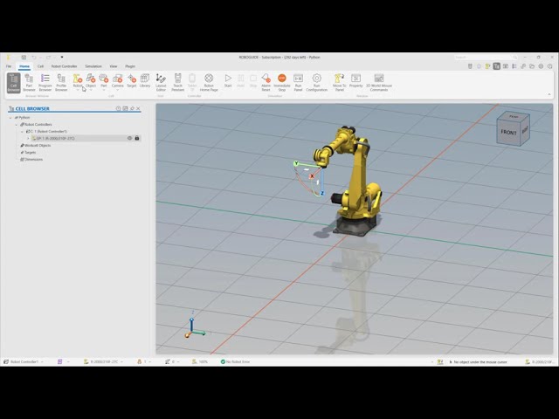Add a Robot to the cell
559x419 pixels.
[78, 80]
